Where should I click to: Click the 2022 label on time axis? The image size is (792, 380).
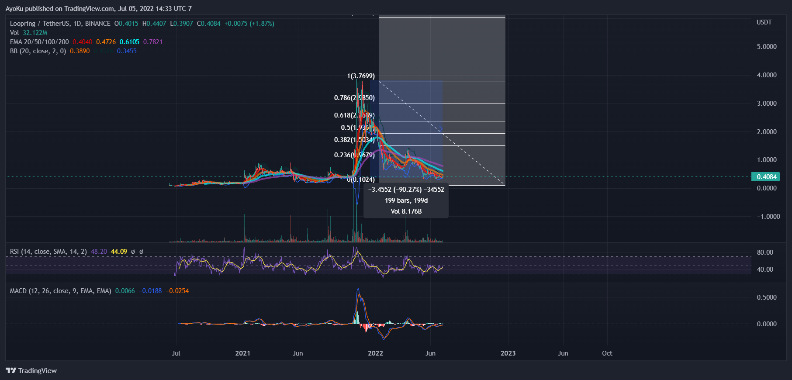coord(375,353)
